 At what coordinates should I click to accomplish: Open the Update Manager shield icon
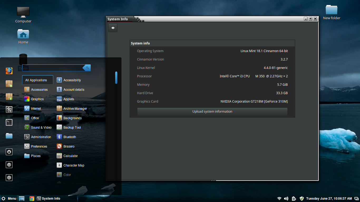coord(302,199)
